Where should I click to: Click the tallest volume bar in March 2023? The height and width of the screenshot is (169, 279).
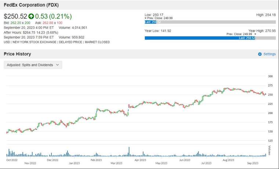coord(129,152)
